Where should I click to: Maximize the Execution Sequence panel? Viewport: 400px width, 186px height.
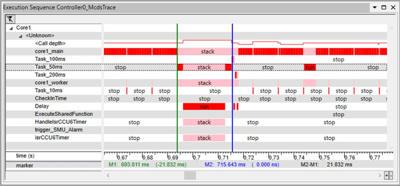(x=384, y=7)
